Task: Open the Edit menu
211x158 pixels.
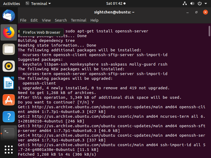Action: (x=34, y=20)
